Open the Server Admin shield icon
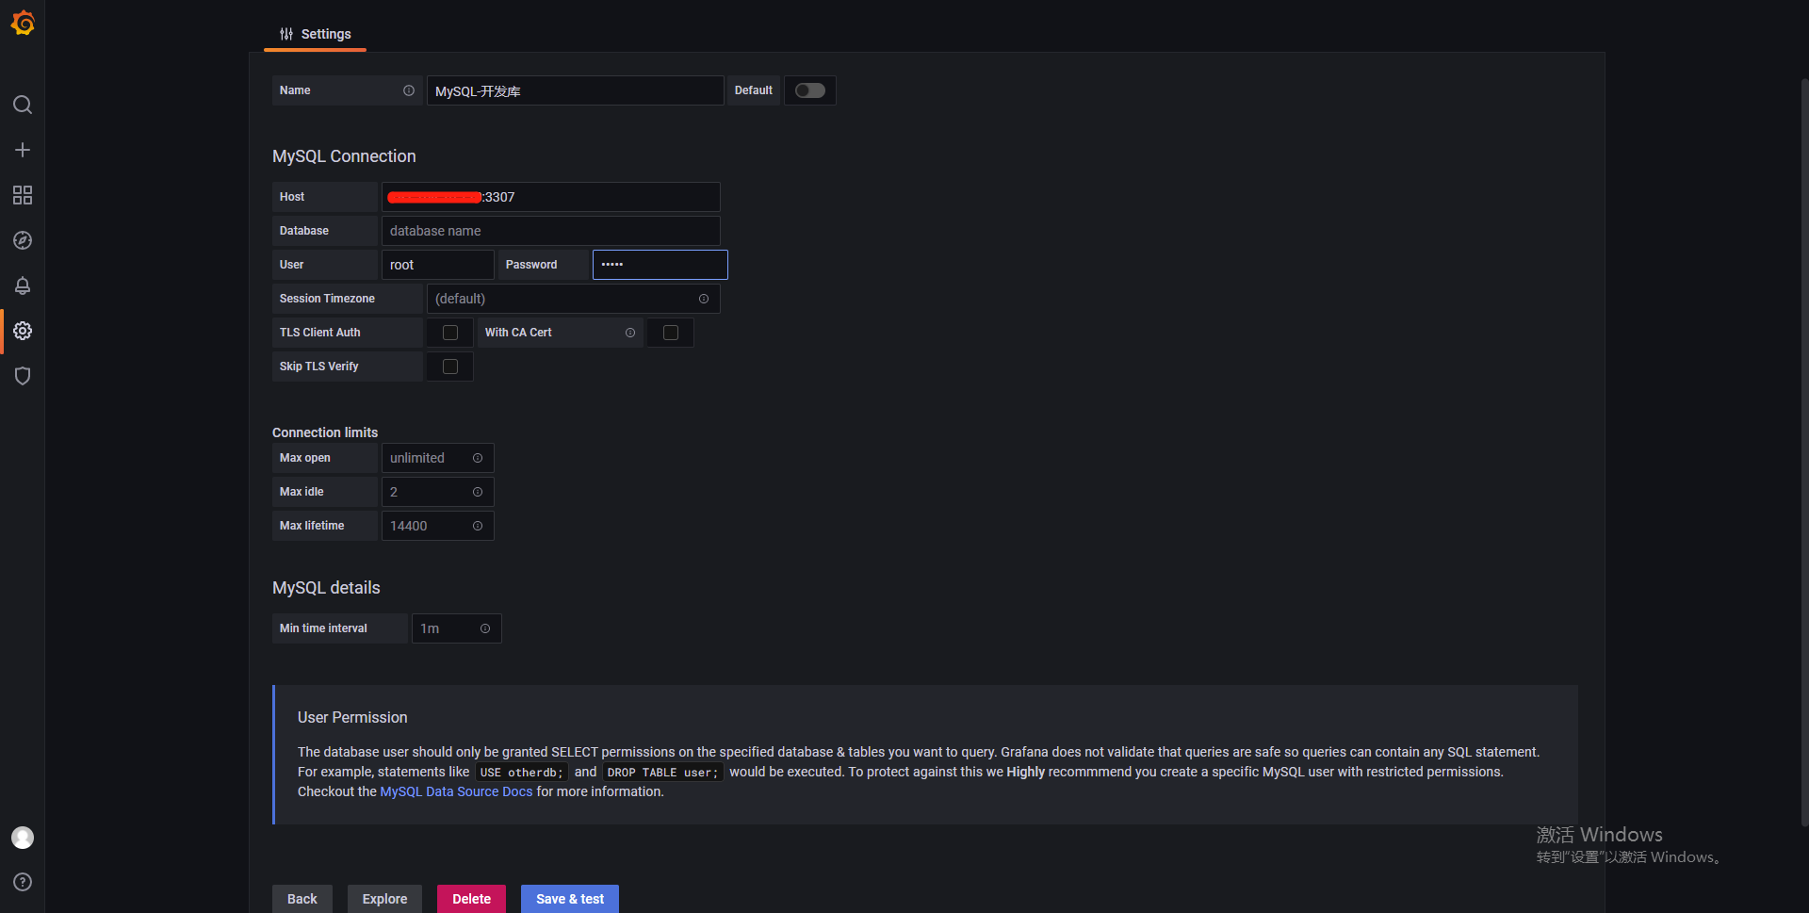 pyautogui.click(x=23, y=376)
